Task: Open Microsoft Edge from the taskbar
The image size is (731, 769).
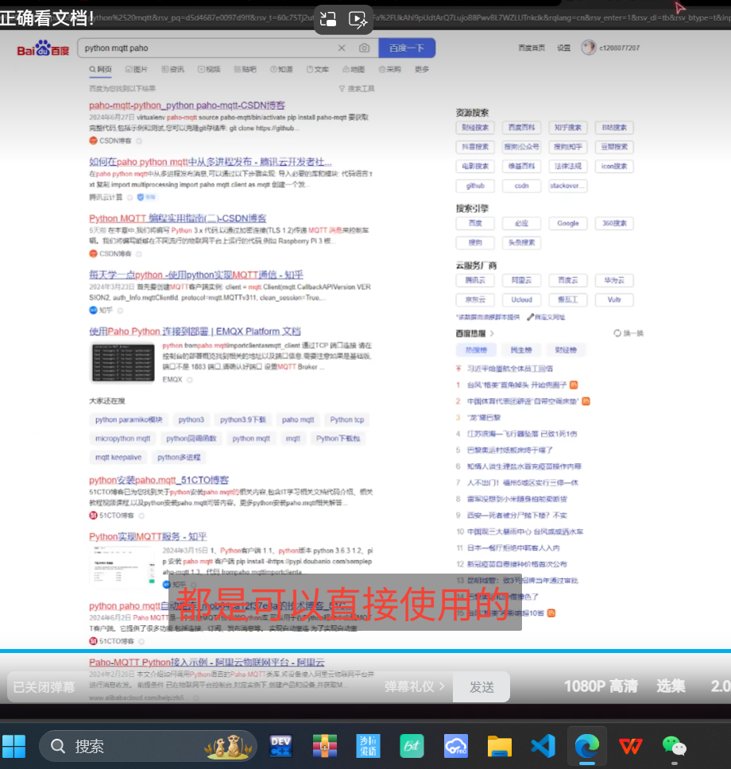Action: point(586,746)
